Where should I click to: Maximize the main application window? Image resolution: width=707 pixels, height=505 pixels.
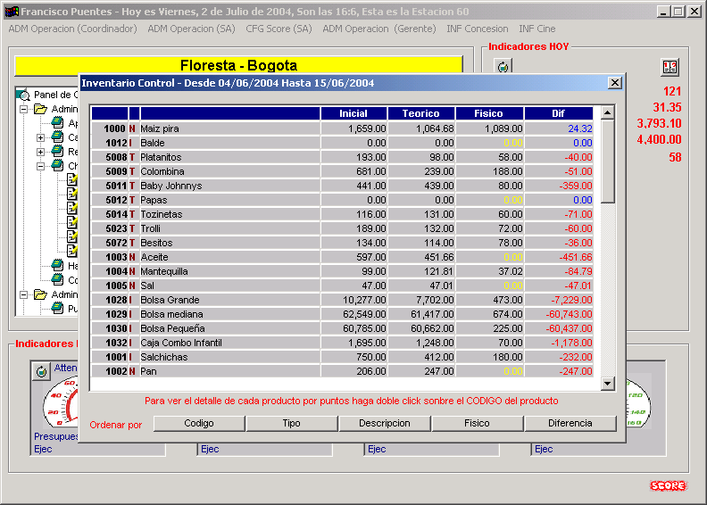[678, 12]
